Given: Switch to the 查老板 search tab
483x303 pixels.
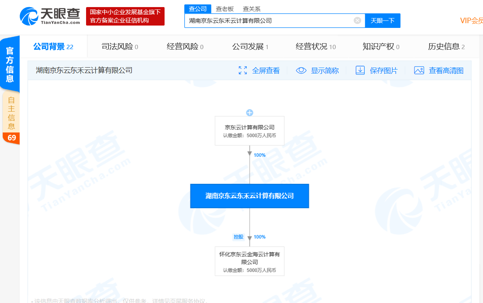Looking at the screenshot, I should click(x=224, y=9).
